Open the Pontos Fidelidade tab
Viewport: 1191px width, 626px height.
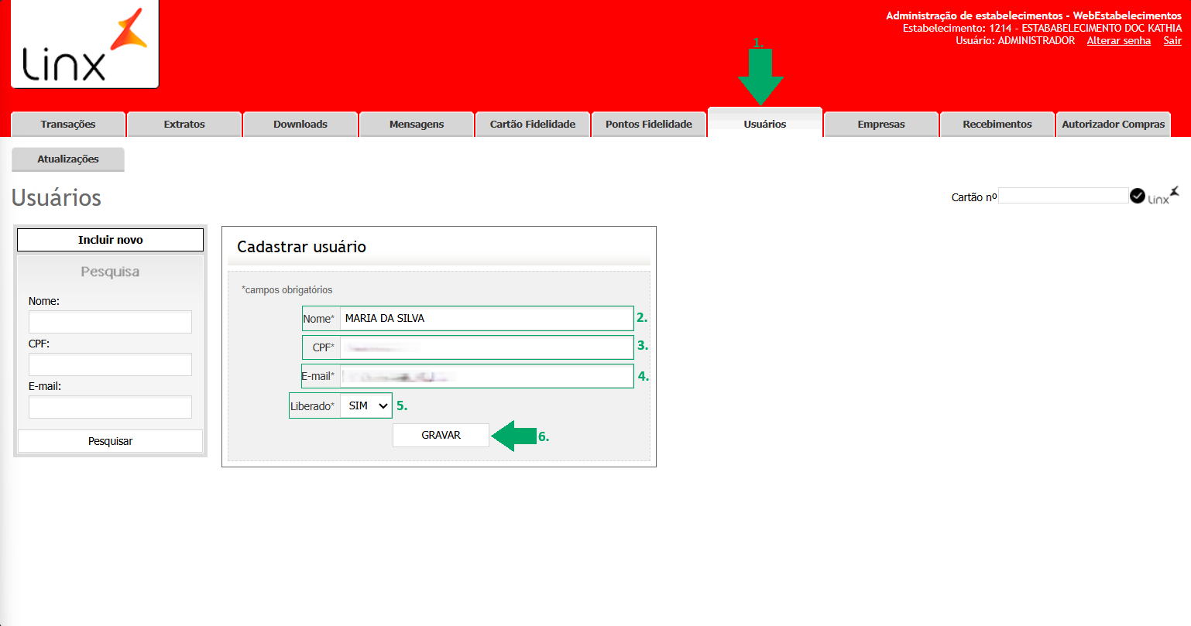click(649, 125)
